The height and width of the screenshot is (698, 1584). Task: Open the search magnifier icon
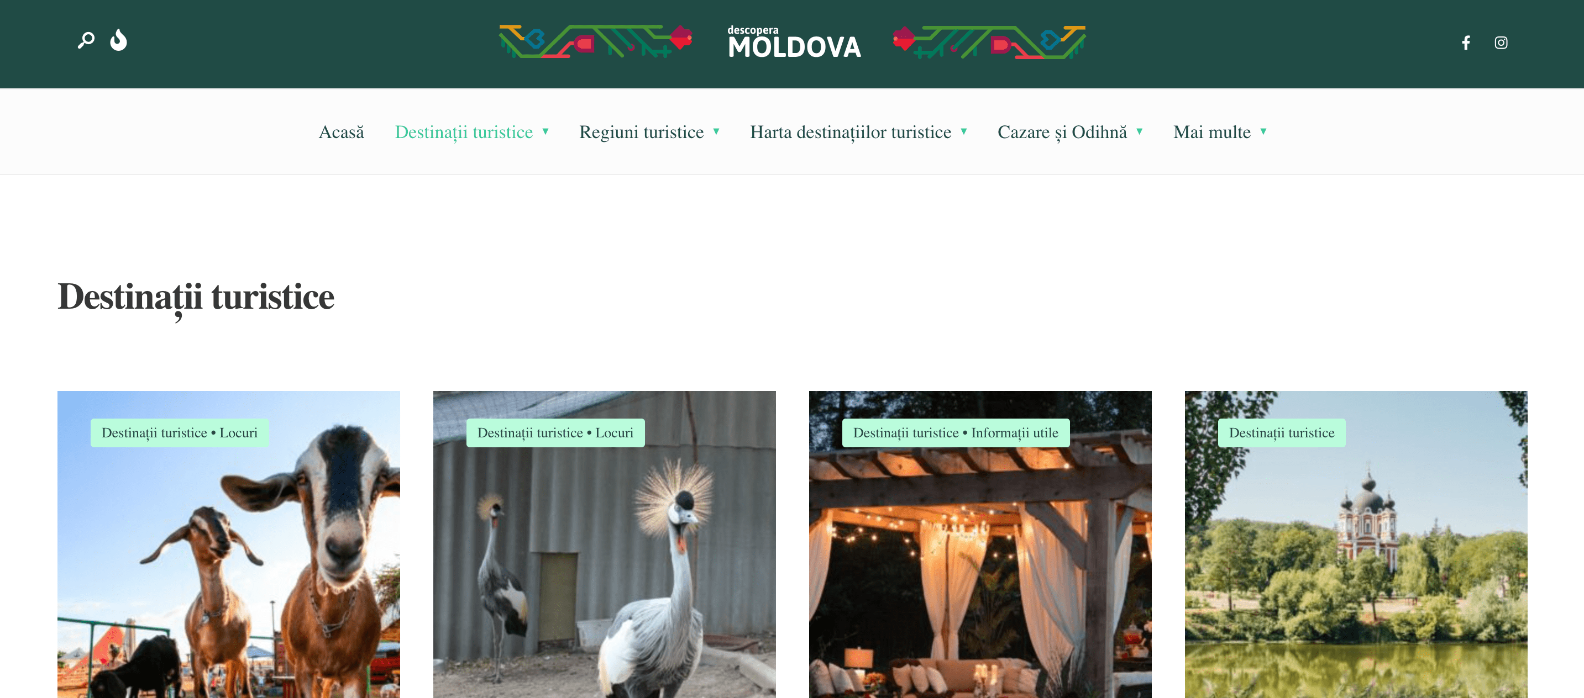pyautogui.click(x=86, y=40)
